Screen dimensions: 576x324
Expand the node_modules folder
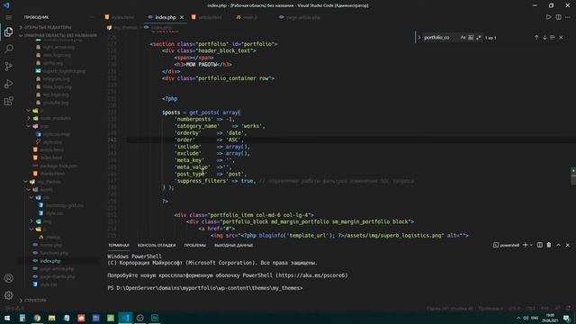[x=55, y=118]
